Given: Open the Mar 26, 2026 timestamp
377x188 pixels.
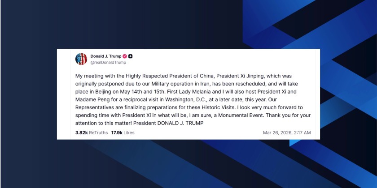Looking at the screenshot, I should [x=287, y=132].
